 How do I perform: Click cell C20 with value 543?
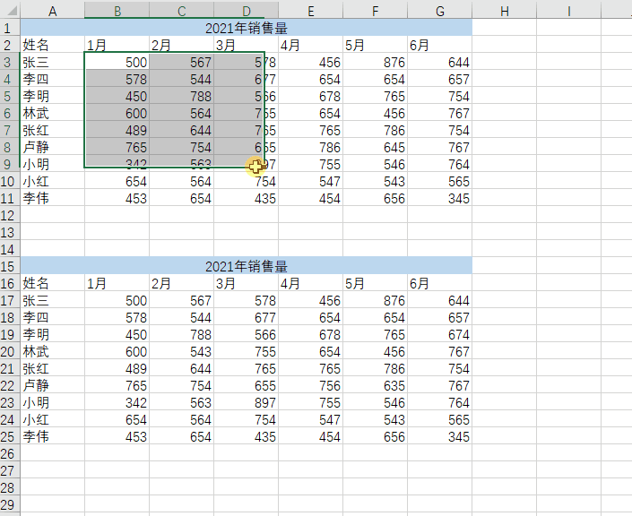182,351
